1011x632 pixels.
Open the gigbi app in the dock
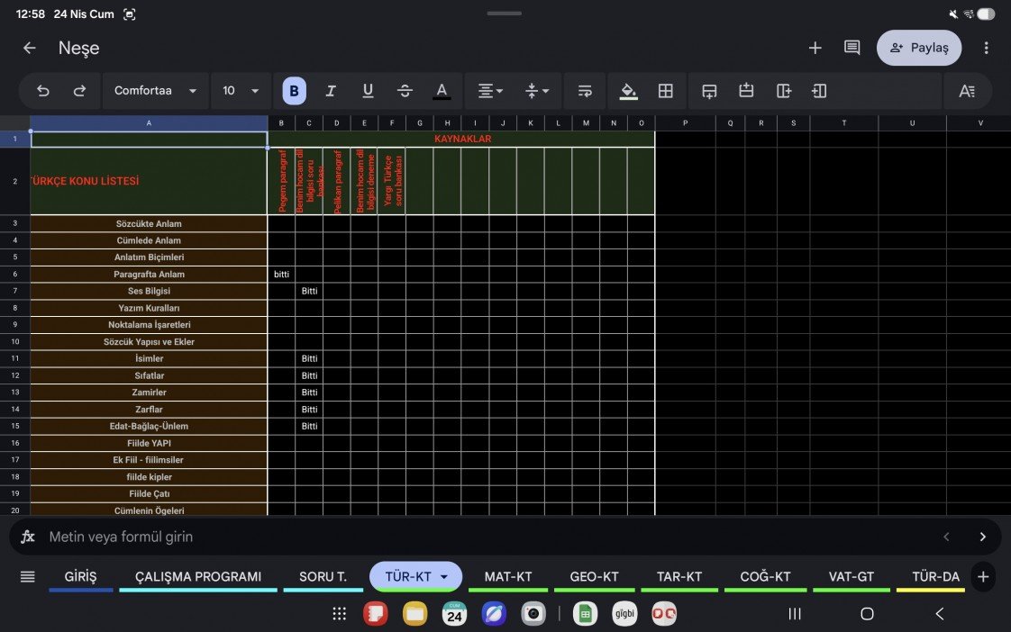coord(624,614)
